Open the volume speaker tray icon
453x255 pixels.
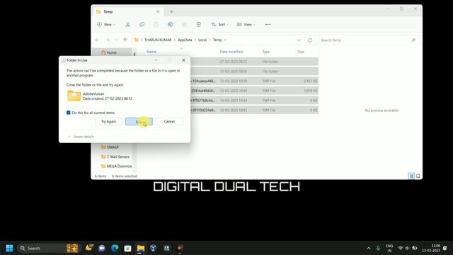tap(407, 248)
